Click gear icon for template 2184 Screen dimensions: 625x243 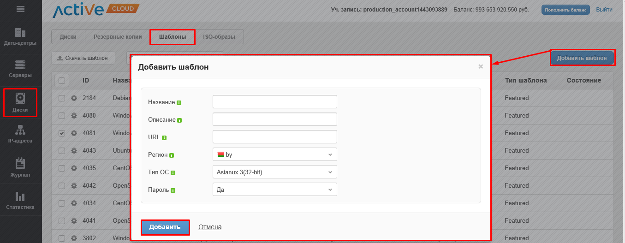[x=73, y=98]
